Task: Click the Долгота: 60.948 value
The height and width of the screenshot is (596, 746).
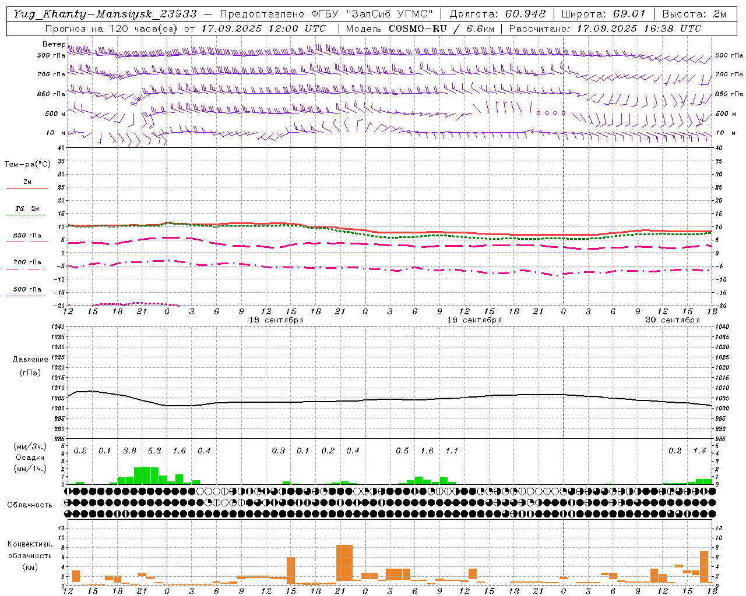Action: [498, 14]
